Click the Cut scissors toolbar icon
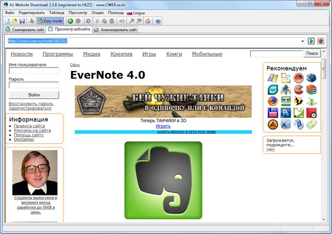The height and width of the screenshot is (234, 332). 97,21
